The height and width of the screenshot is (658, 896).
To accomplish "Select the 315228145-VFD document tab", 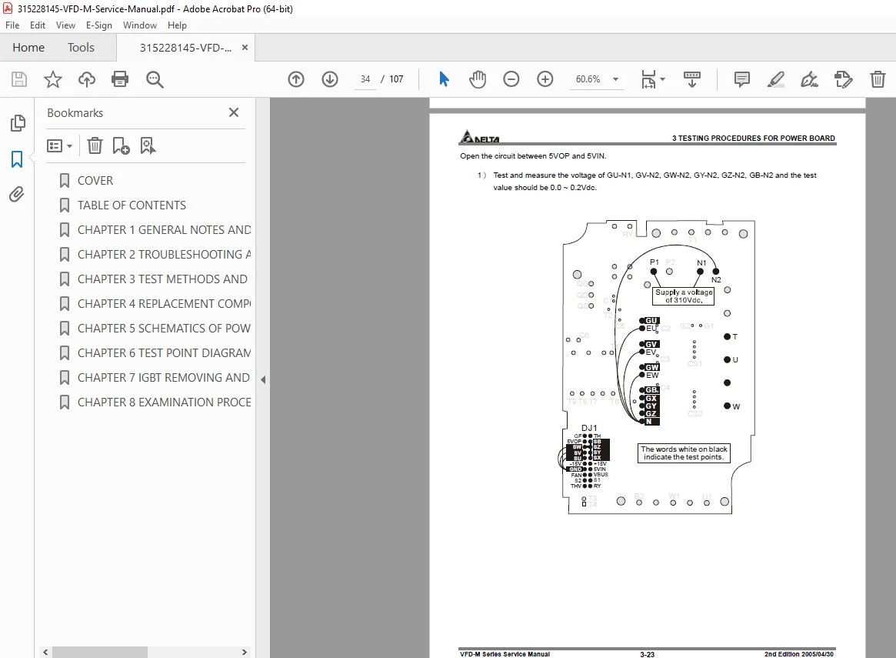I will (185, 48).
